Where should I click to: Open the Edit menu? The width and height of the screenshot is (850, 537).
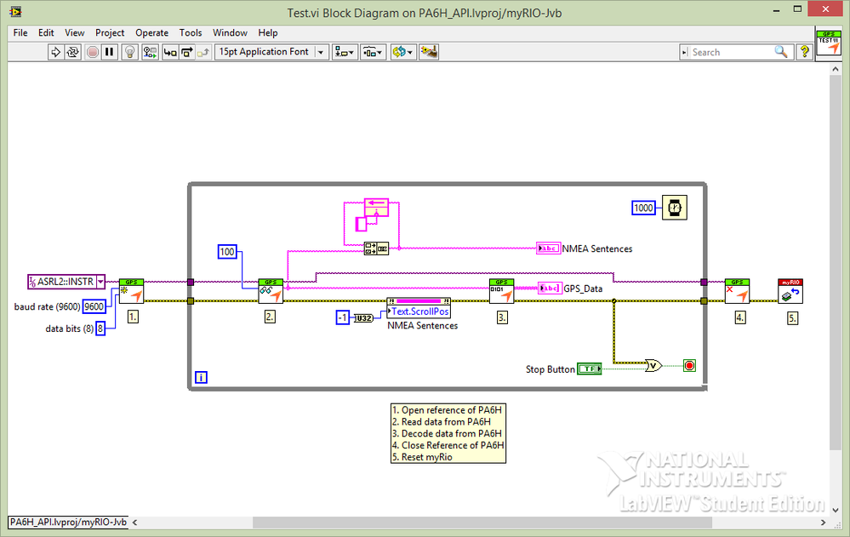[46, 33]
